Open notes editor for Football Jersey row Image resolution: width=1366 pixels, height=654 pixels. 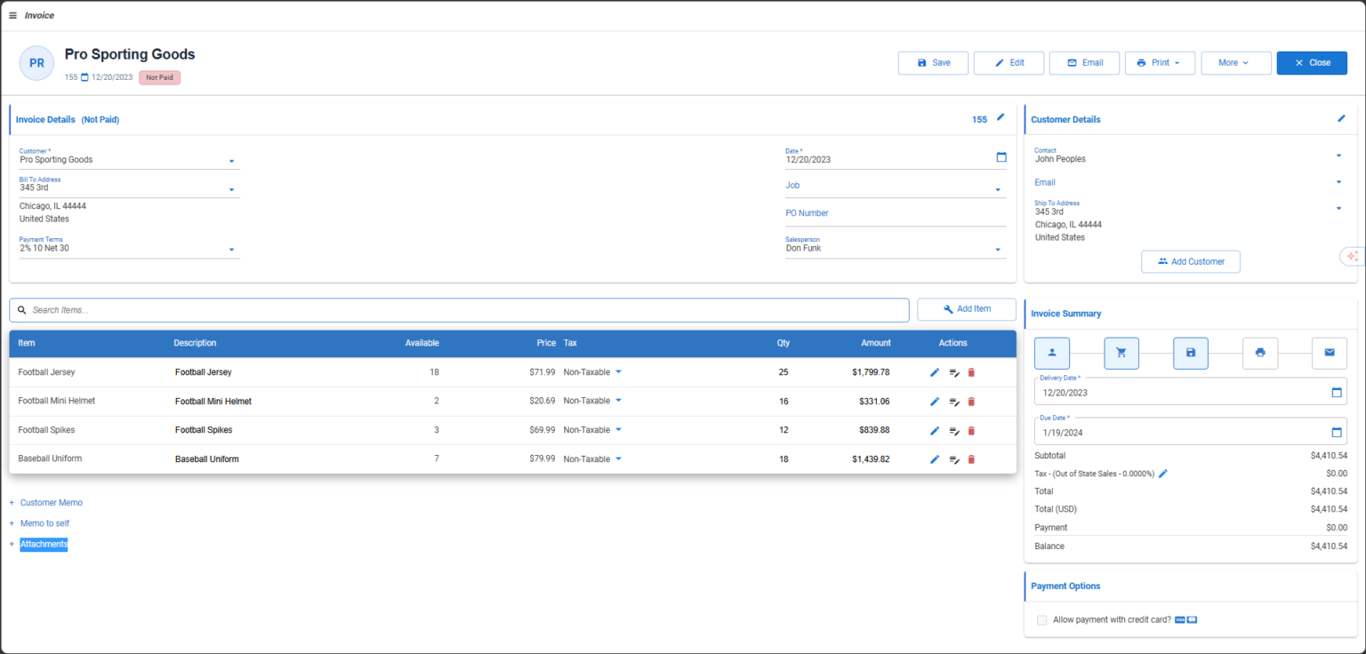(953, 373)
